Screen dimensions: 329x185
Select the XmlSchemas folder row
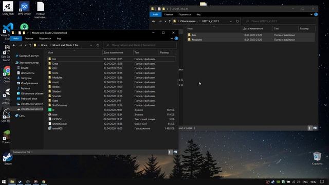(x=111, y=105)
